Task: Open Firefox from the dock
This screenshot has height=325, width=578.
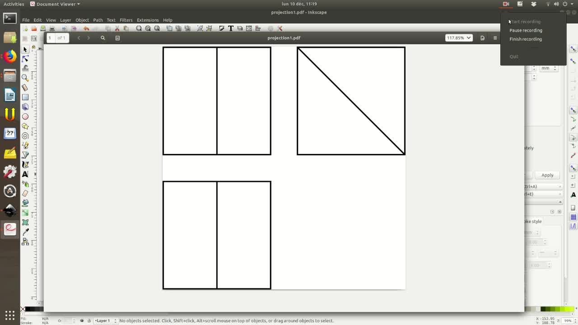Action: coord(10,56)
